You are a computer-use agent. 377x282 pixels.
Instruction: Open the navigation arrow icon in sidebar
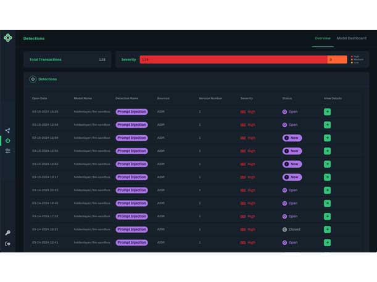8,131
